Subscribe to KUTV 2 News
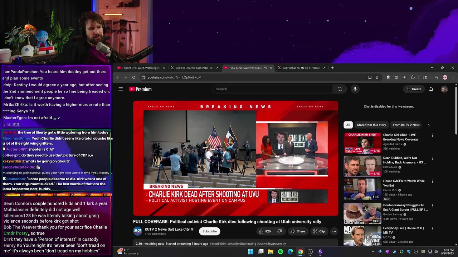Viewport: 458px width, 257px height. click(x=210, y=231)
